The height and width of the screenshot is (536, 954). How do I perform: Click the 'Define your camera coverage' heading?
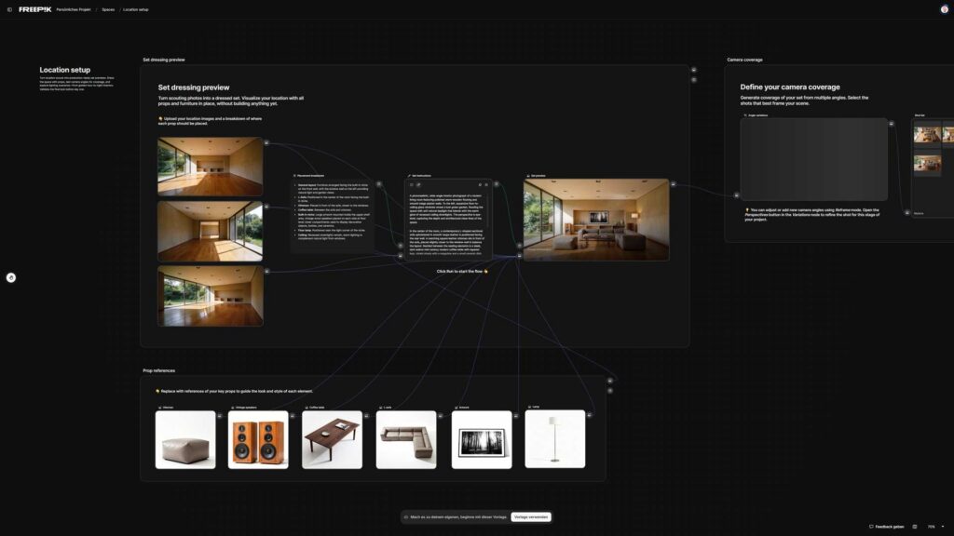(790, 87)
